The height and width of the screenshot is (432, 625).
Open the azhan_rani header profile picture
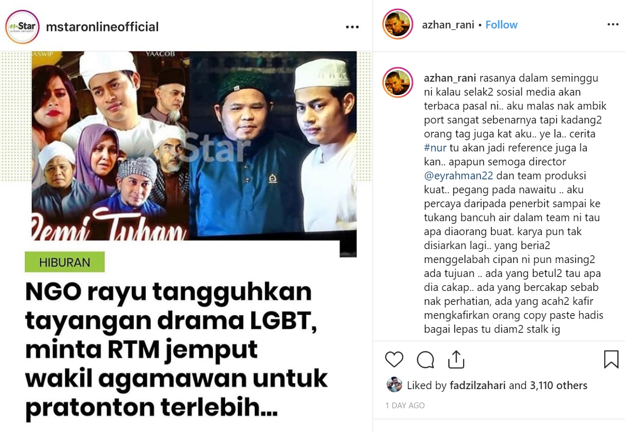[398, 24]
